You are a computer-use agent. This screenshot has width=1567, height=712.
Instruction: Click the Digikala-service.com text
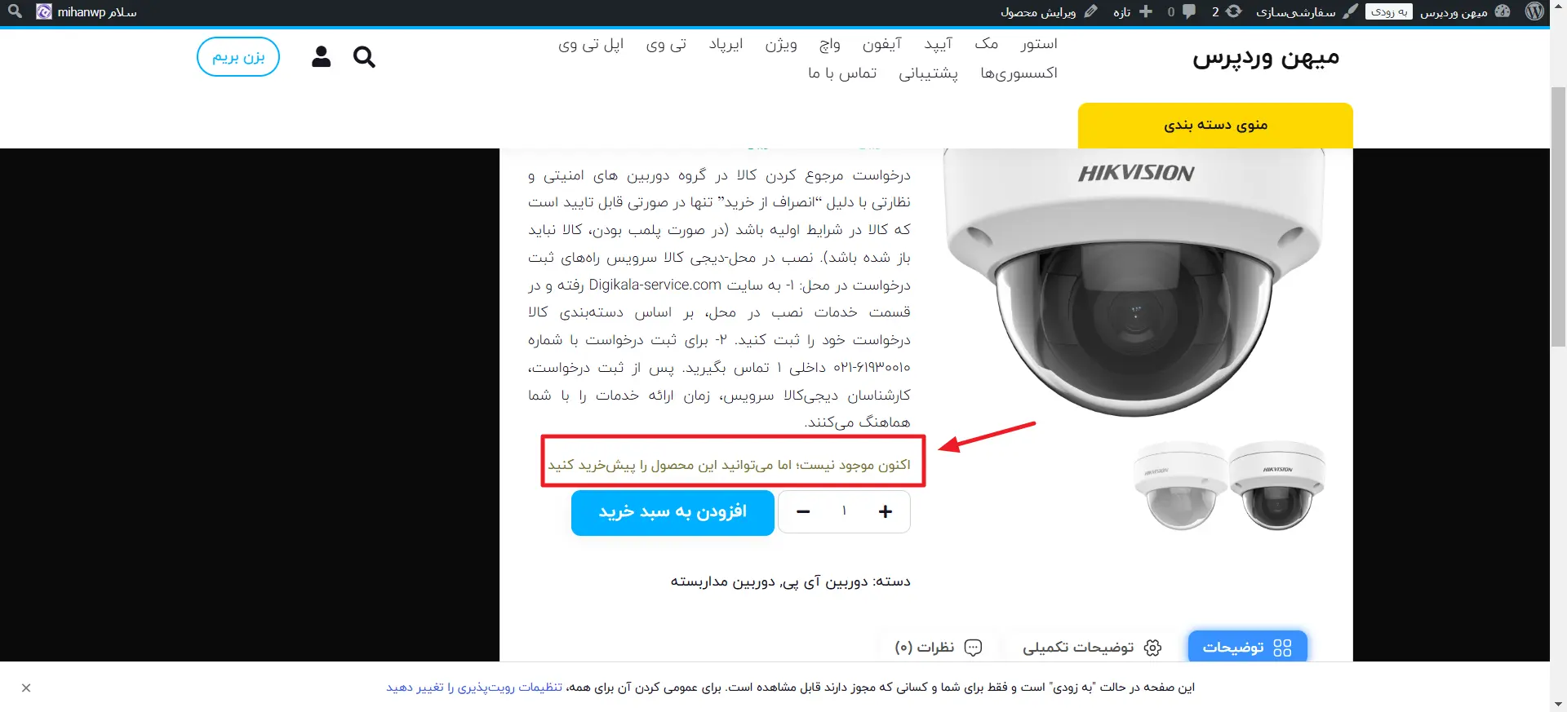(x=655, y=285)
